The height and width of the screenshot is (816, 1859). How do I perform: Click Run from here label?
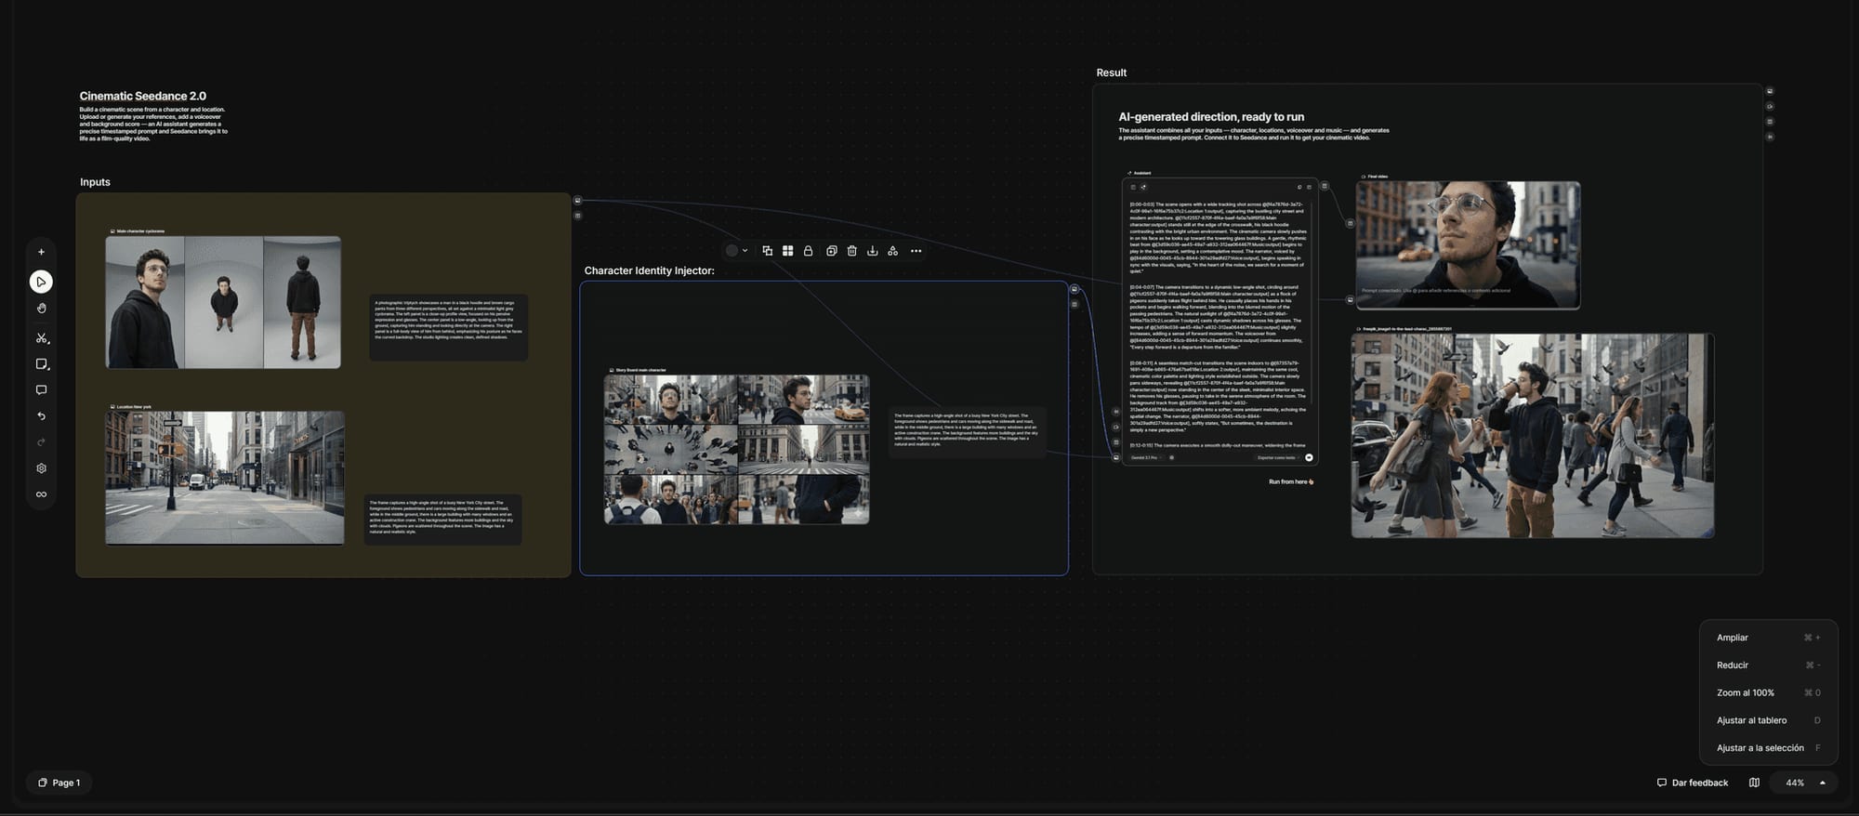pos(1290,482)
